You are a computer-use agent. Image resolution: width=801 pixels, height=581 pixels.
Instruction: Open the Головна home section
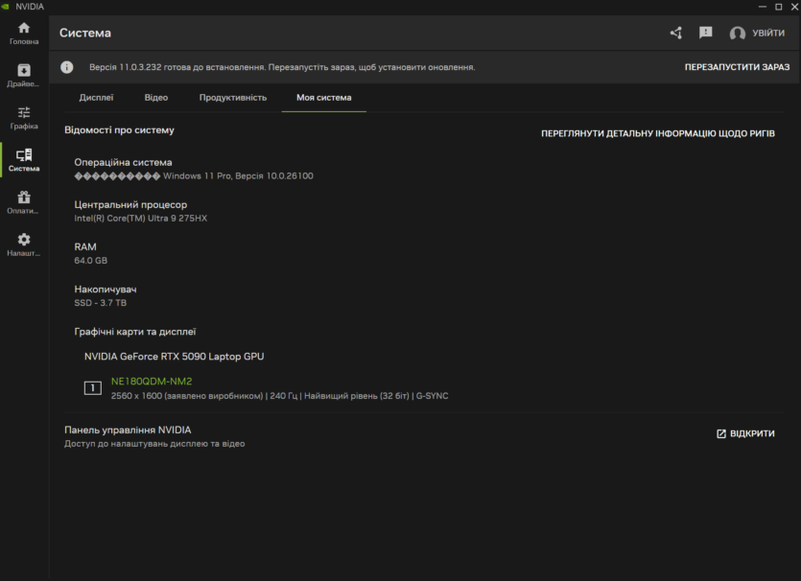23,34
